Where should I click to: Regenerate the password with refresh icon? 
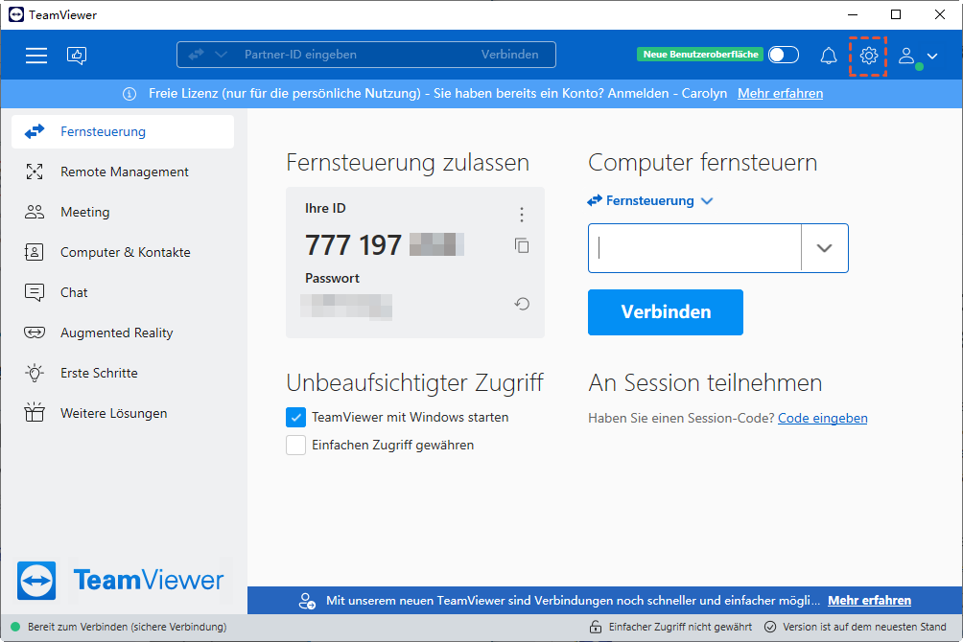(x=522, y=304)
